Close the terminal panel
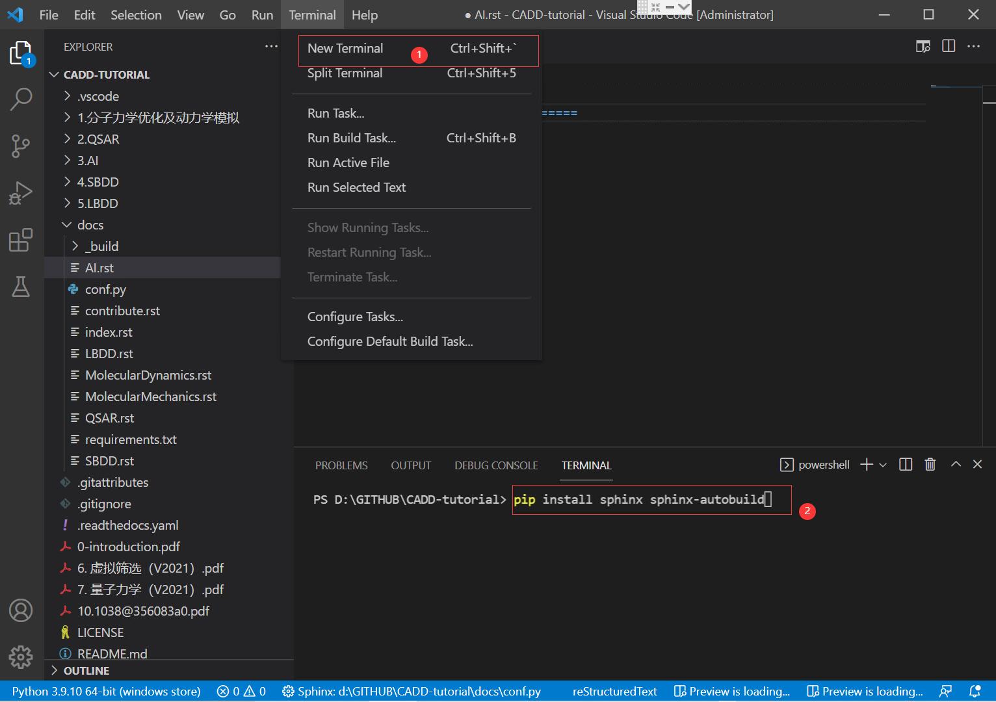The width and height of the screenshot is (996, 702). click(x=977, y=464)
